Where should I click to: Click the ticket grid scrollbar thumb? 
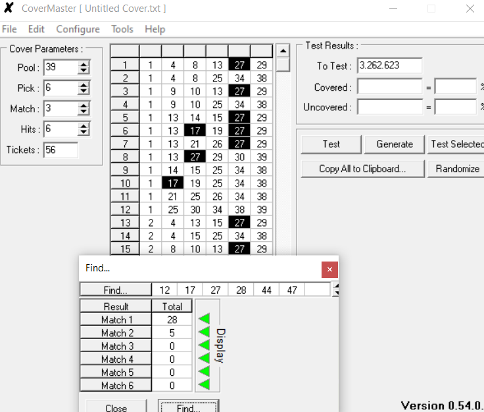tap(283, 65)
